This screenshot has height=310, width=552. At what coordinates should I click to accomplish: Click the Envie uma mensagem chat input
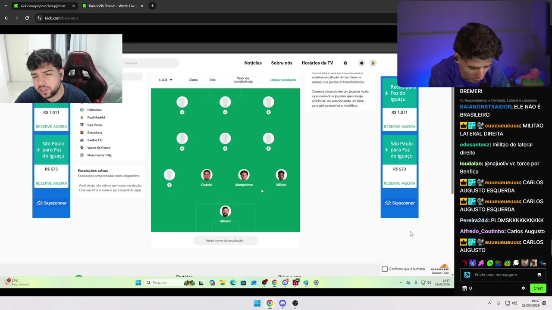[x=502, y=275]
